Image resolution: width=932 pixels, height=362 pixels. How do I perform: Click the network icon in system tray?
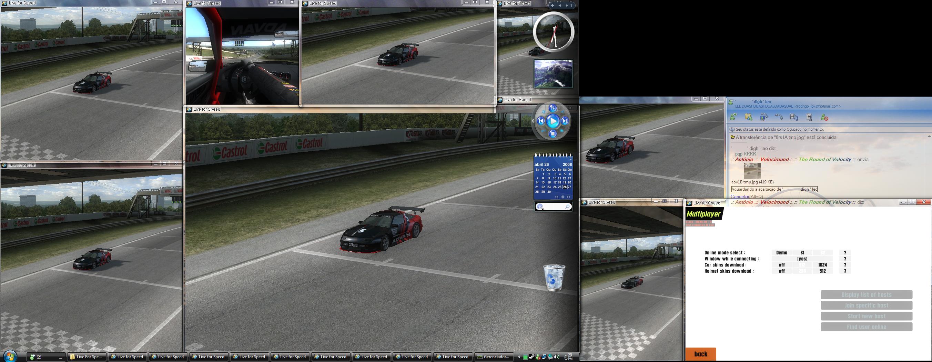544,357
